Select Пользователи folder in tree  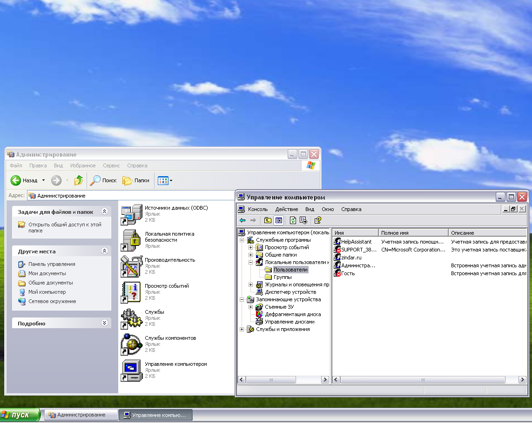click(290, 270)
